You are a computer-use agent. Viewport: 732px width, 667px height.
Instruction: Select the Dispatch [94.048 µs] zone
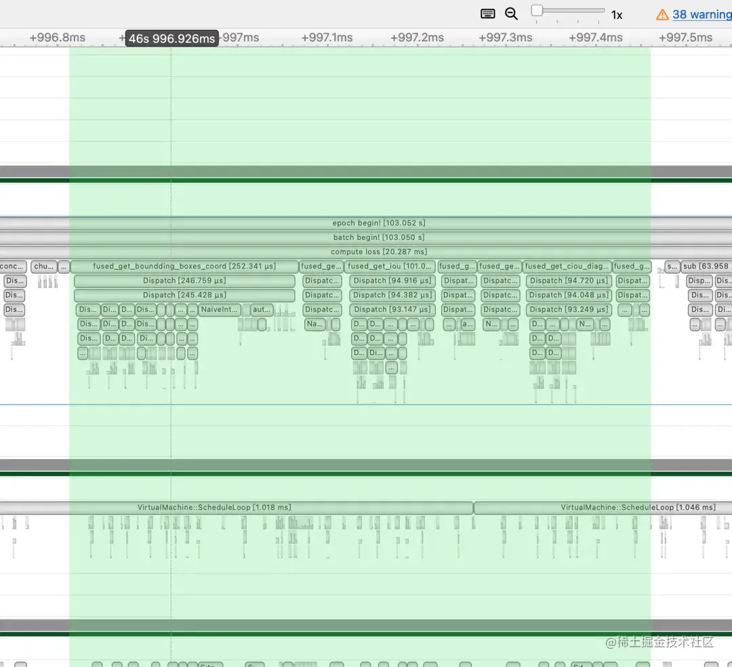pyautogui.click(x=569, y=296)
